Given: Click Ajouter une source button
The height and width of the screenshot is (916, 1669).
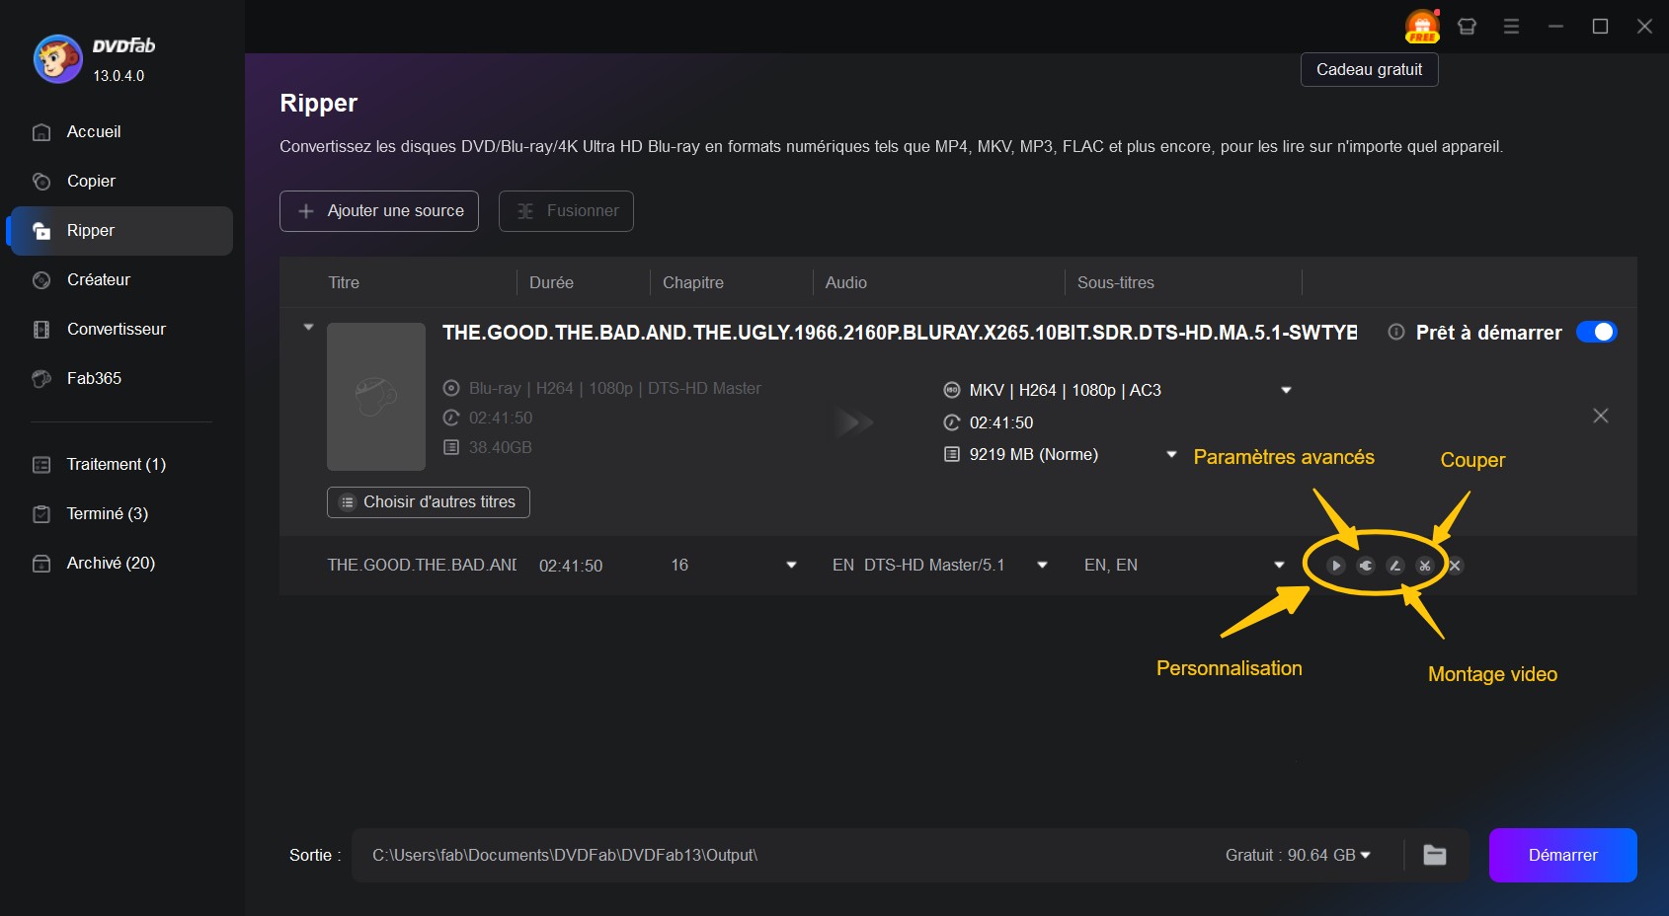Looking at the screenshot, I should point(379,211).
